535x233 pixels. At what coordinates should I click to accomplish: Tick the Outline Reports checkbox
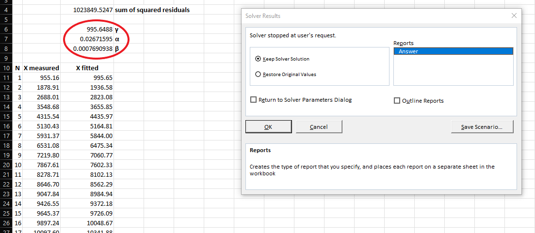pos(397,101)
